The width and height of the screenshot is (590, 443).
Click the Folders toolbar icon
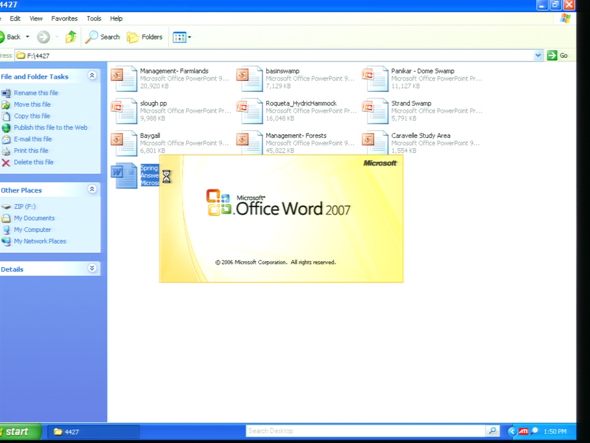tap(133, 38)
